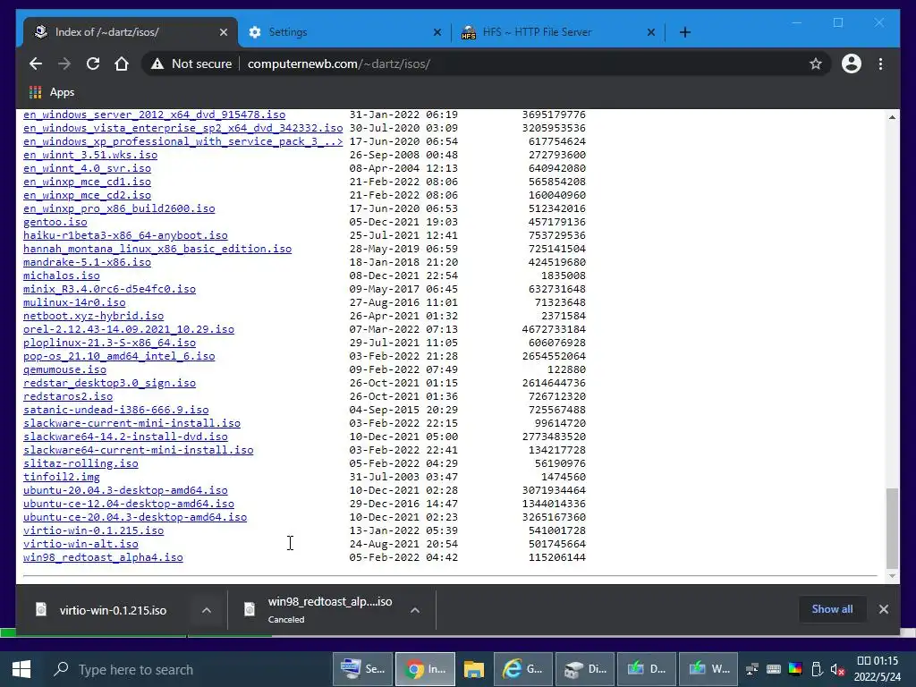Open the browser home page

point(122,64)
